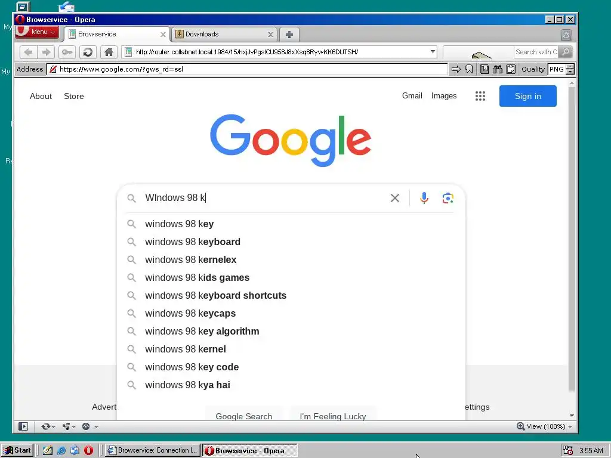Screen dimensions: 611x458
Task: Select suggestion "windows 98 key code"
Action: point(291,367)
